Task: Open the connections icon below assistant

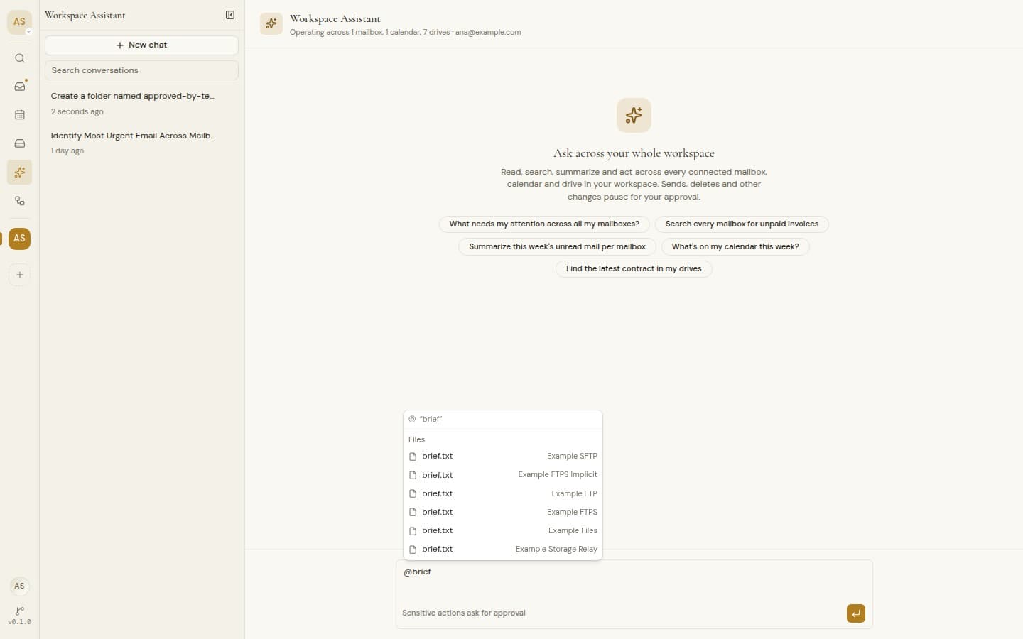Action: (20, 201)
